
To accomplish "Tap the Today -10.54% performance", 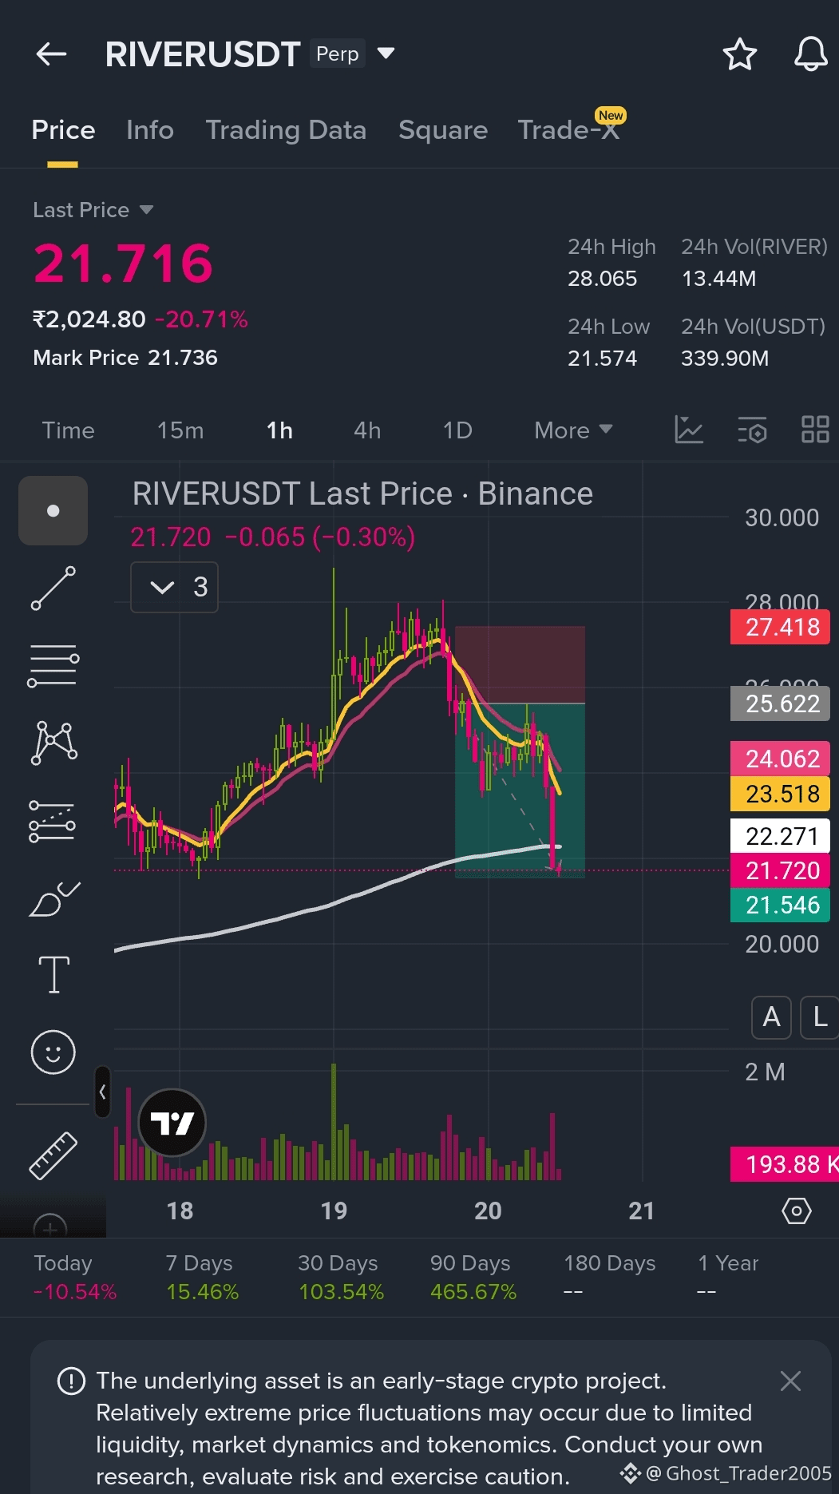I will 75,1278.
